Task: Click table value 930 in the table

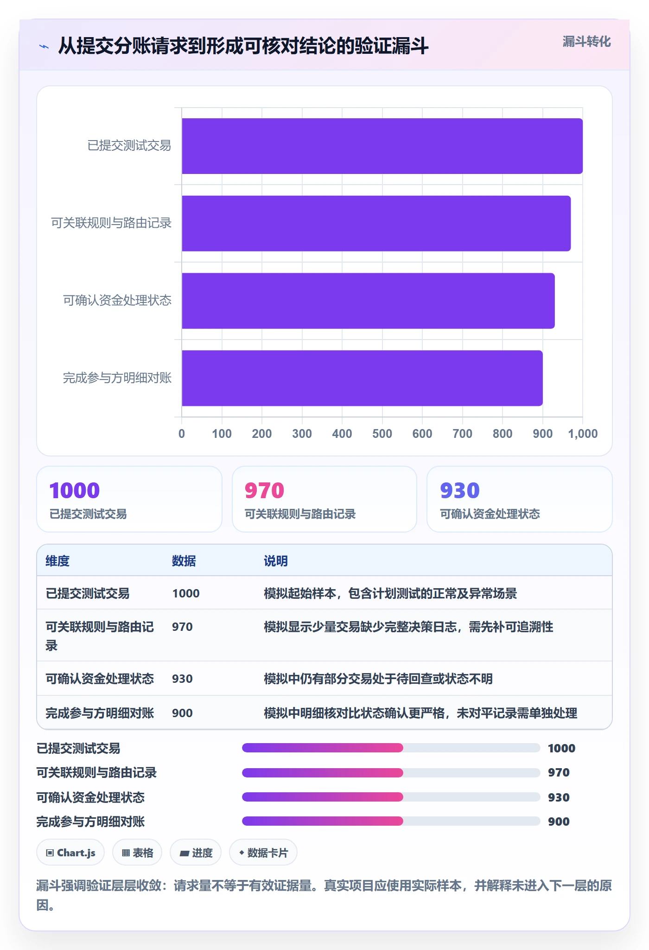Action: point(182,679)
